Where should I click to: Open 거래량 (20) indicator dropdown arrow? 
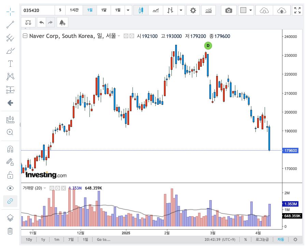[45, 188]
